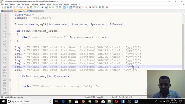The height and width of the screenshot is (104, 185).
Task: Paste clipboard using the Paste icon
Action: point(31,7)
